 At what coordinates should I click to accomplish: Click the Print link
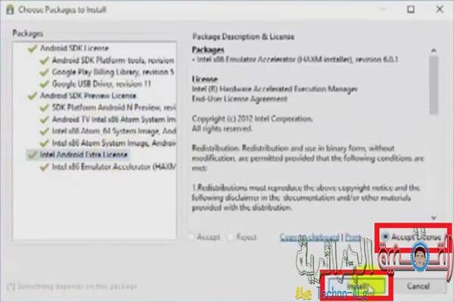[353, 237]
